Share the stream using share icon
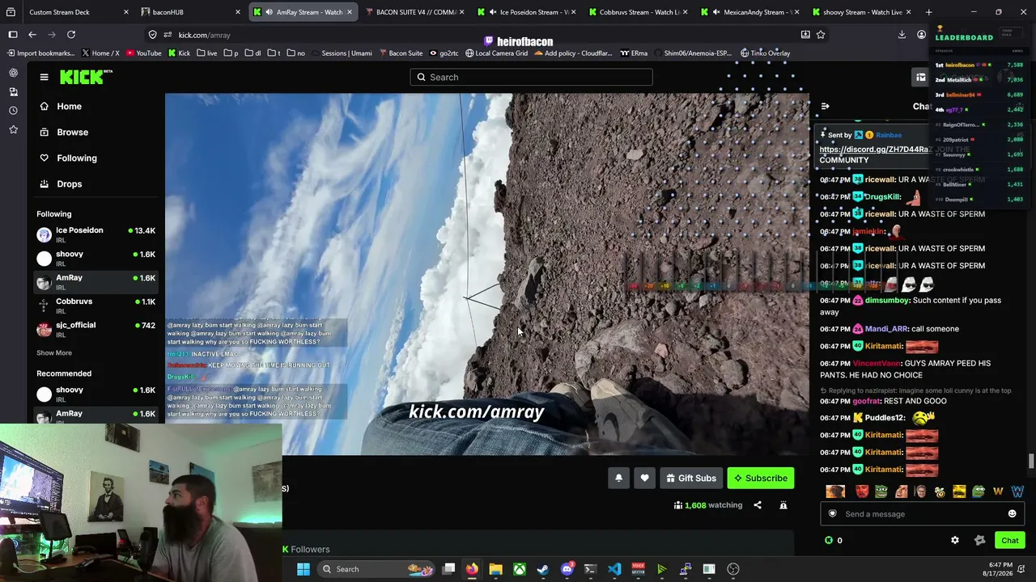This screenshot has width=1036, height=582. point(758,505)
